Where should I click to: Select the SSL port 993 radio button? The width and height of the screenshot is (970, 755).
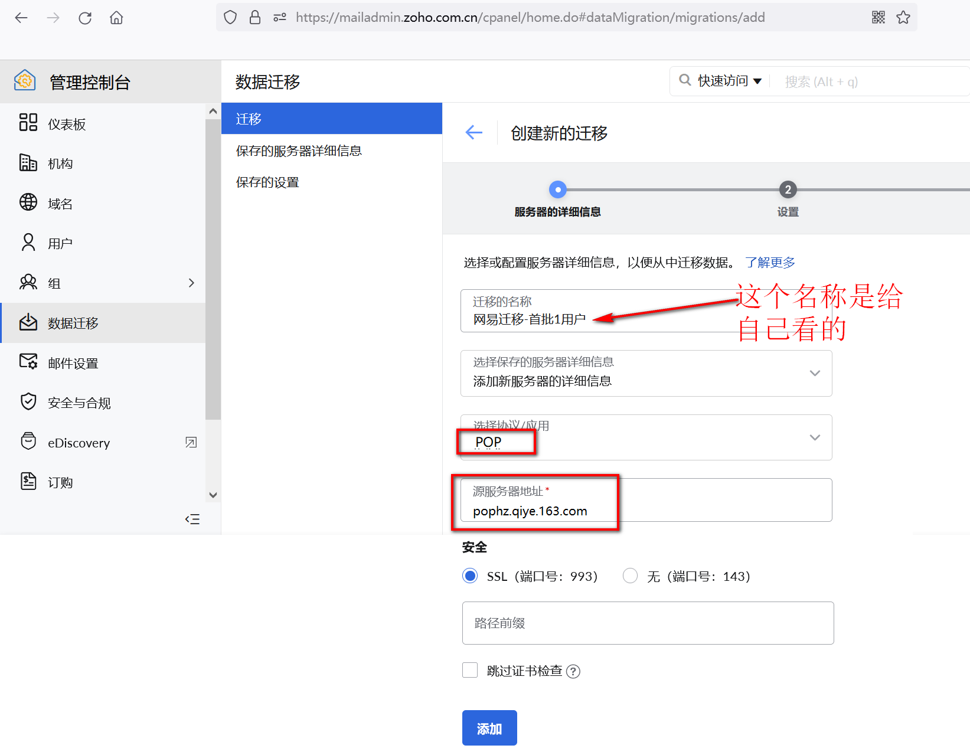470,576
